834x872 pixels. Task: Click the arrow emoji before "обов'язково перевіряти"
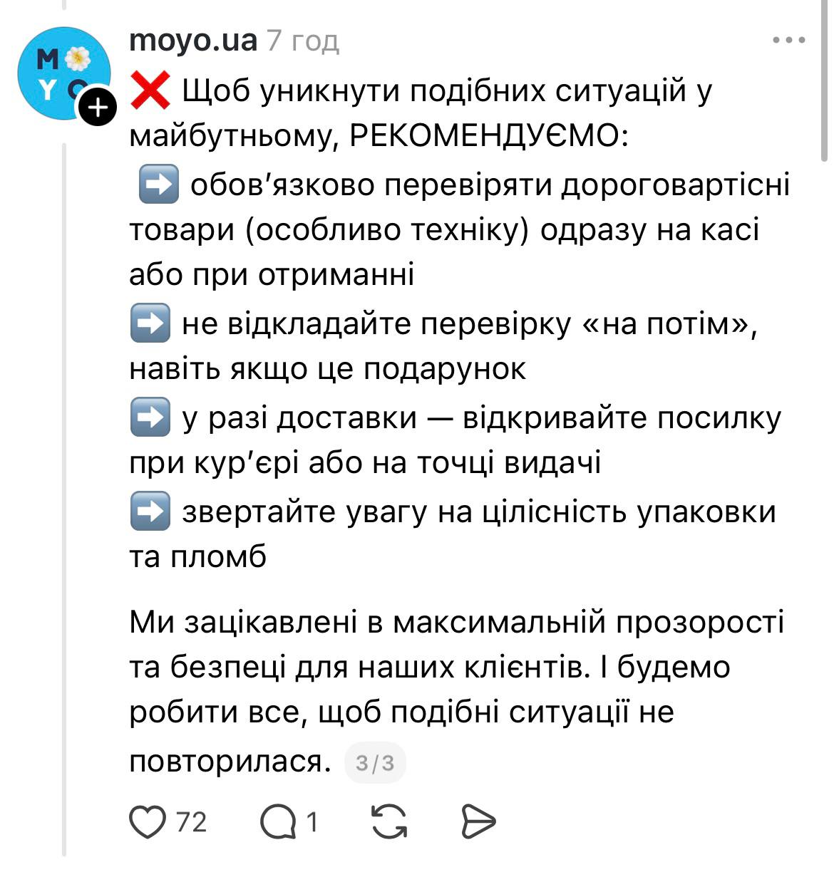[x=156, y=185]
